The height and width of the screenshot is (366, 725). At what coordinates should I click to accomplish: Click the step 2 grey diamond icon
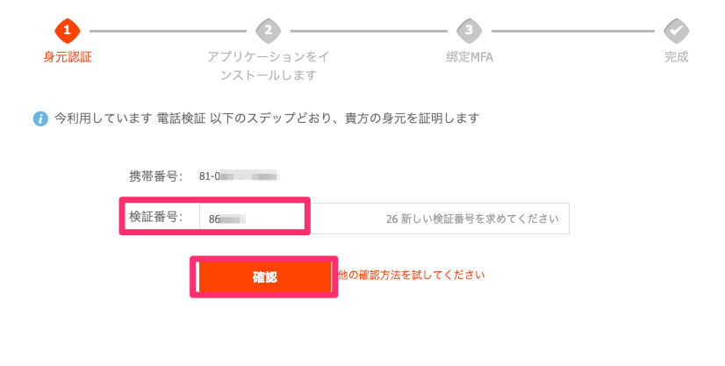(x=269, y=31)
